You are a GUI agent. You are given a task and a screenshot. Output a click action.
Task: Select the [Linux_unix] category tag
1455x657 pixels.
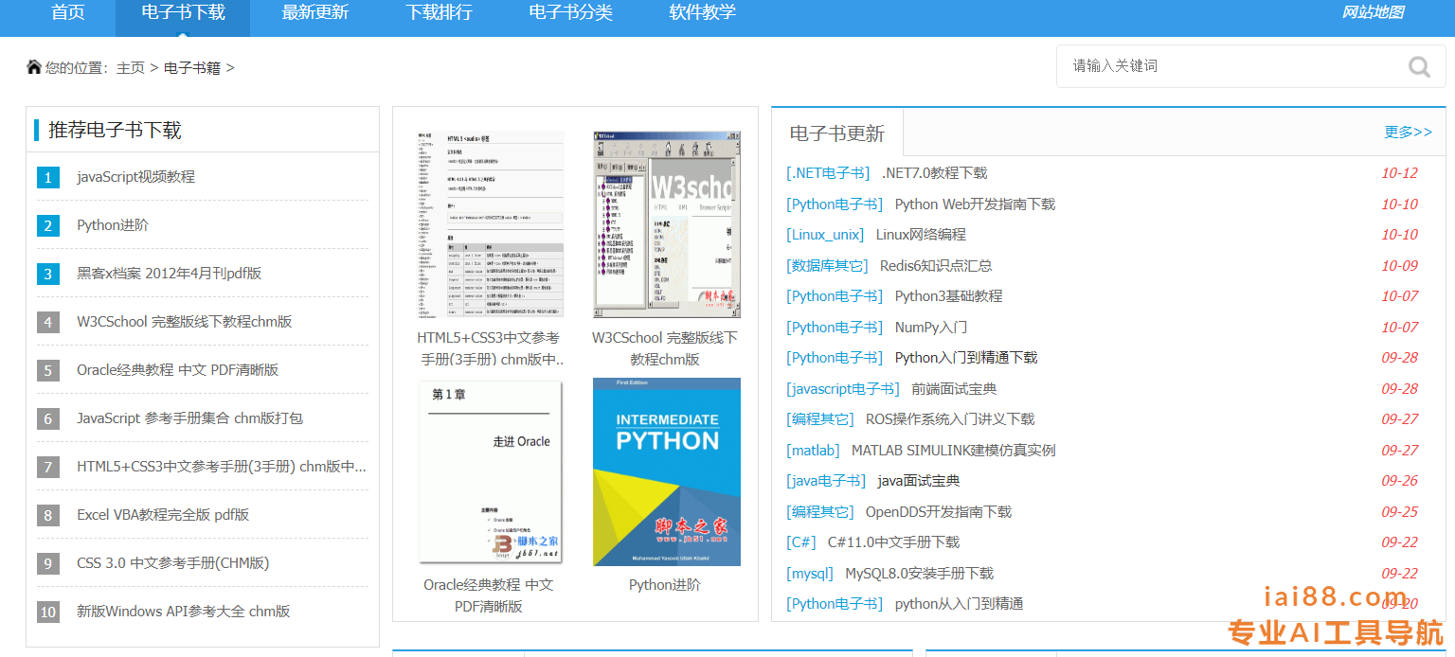click(825, 235)
